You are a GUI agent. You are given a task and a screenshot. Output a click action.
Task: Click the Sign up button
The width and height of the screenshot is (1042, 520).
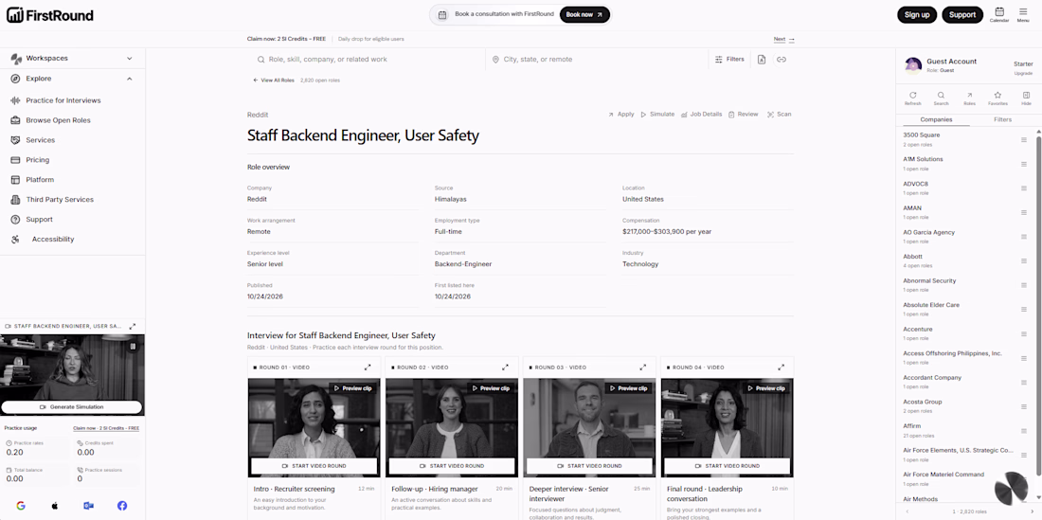(x=917, y=14)
